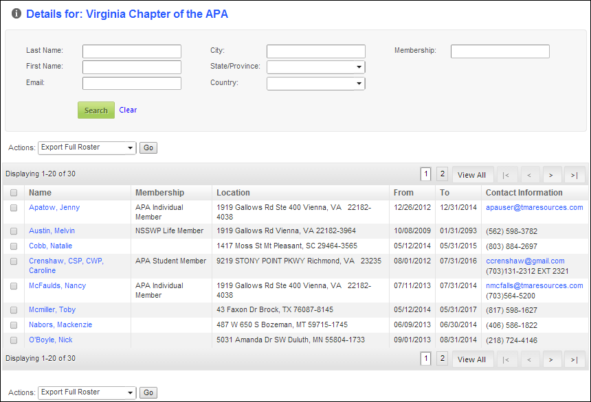Click the info icon beside Details heading

click(16, 14)
